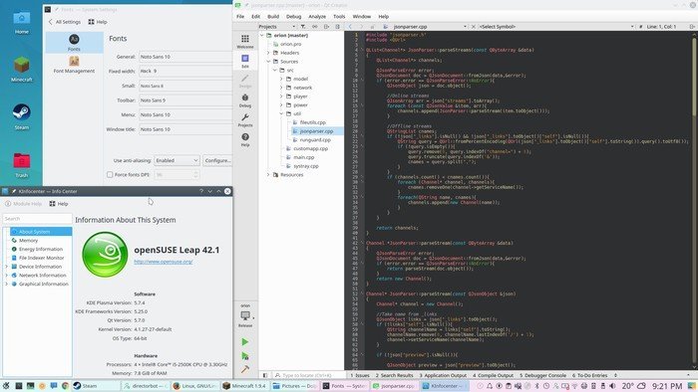Open the Window menu
Viewport: 698px width, 392px height.
pyautogui.click(x=361, y=17)
